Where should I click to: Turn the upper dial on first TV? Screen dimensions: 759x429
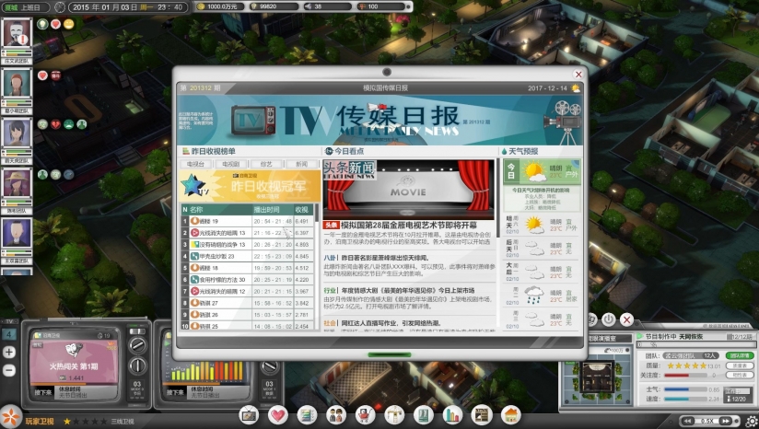tap(137, 345)
